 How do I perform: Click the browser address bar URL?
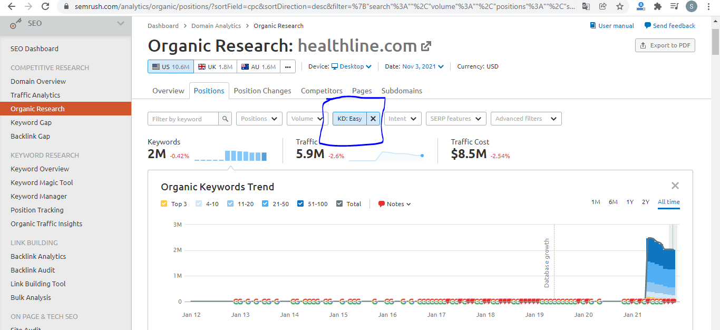324,7
